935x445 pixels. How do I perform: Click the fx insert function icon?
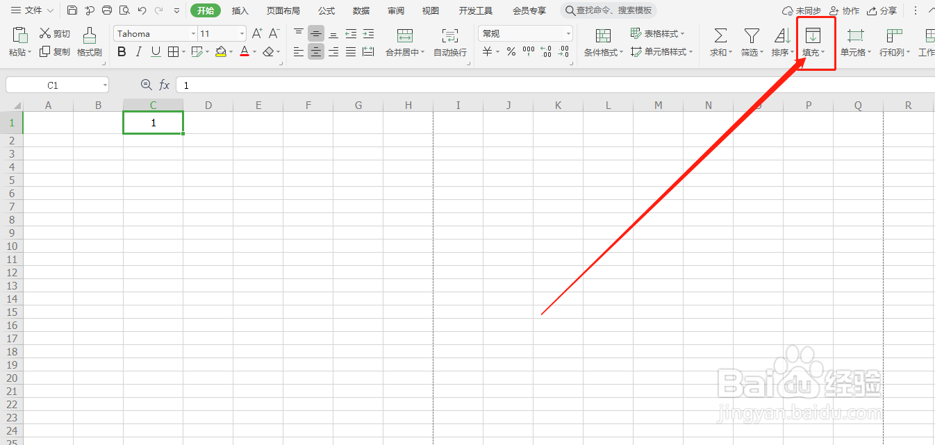point(165,85)
